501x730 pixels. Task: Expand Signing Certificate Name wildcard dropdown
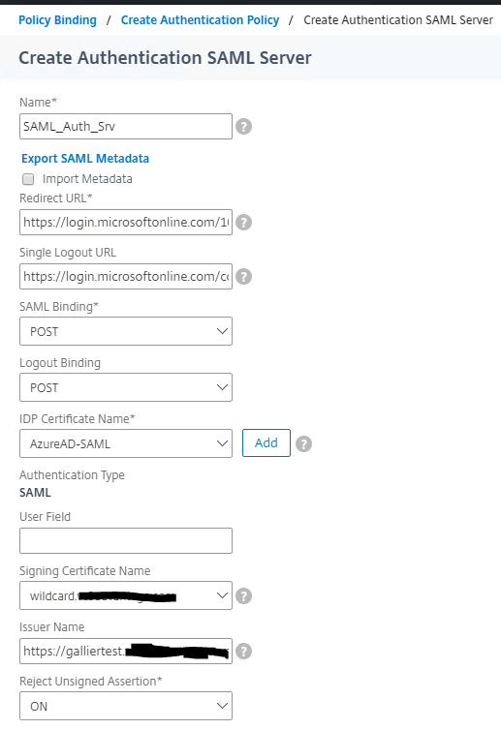coord(126,595)
